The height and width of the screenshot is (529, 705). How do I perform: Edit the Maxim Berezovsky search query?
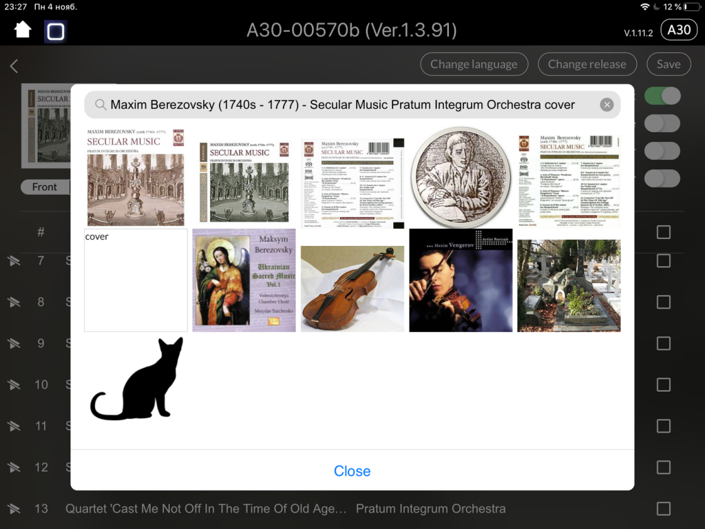pos(343,105)
